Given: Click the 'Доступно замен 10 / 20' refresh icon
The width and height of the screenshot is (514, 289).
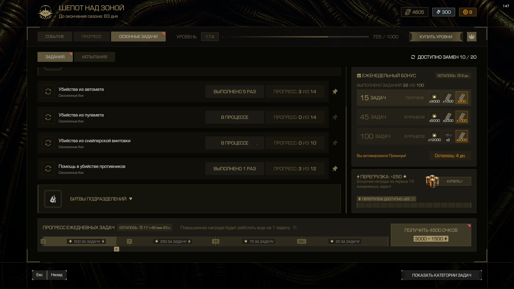Looking at the screenshot, I should (413, 57).
